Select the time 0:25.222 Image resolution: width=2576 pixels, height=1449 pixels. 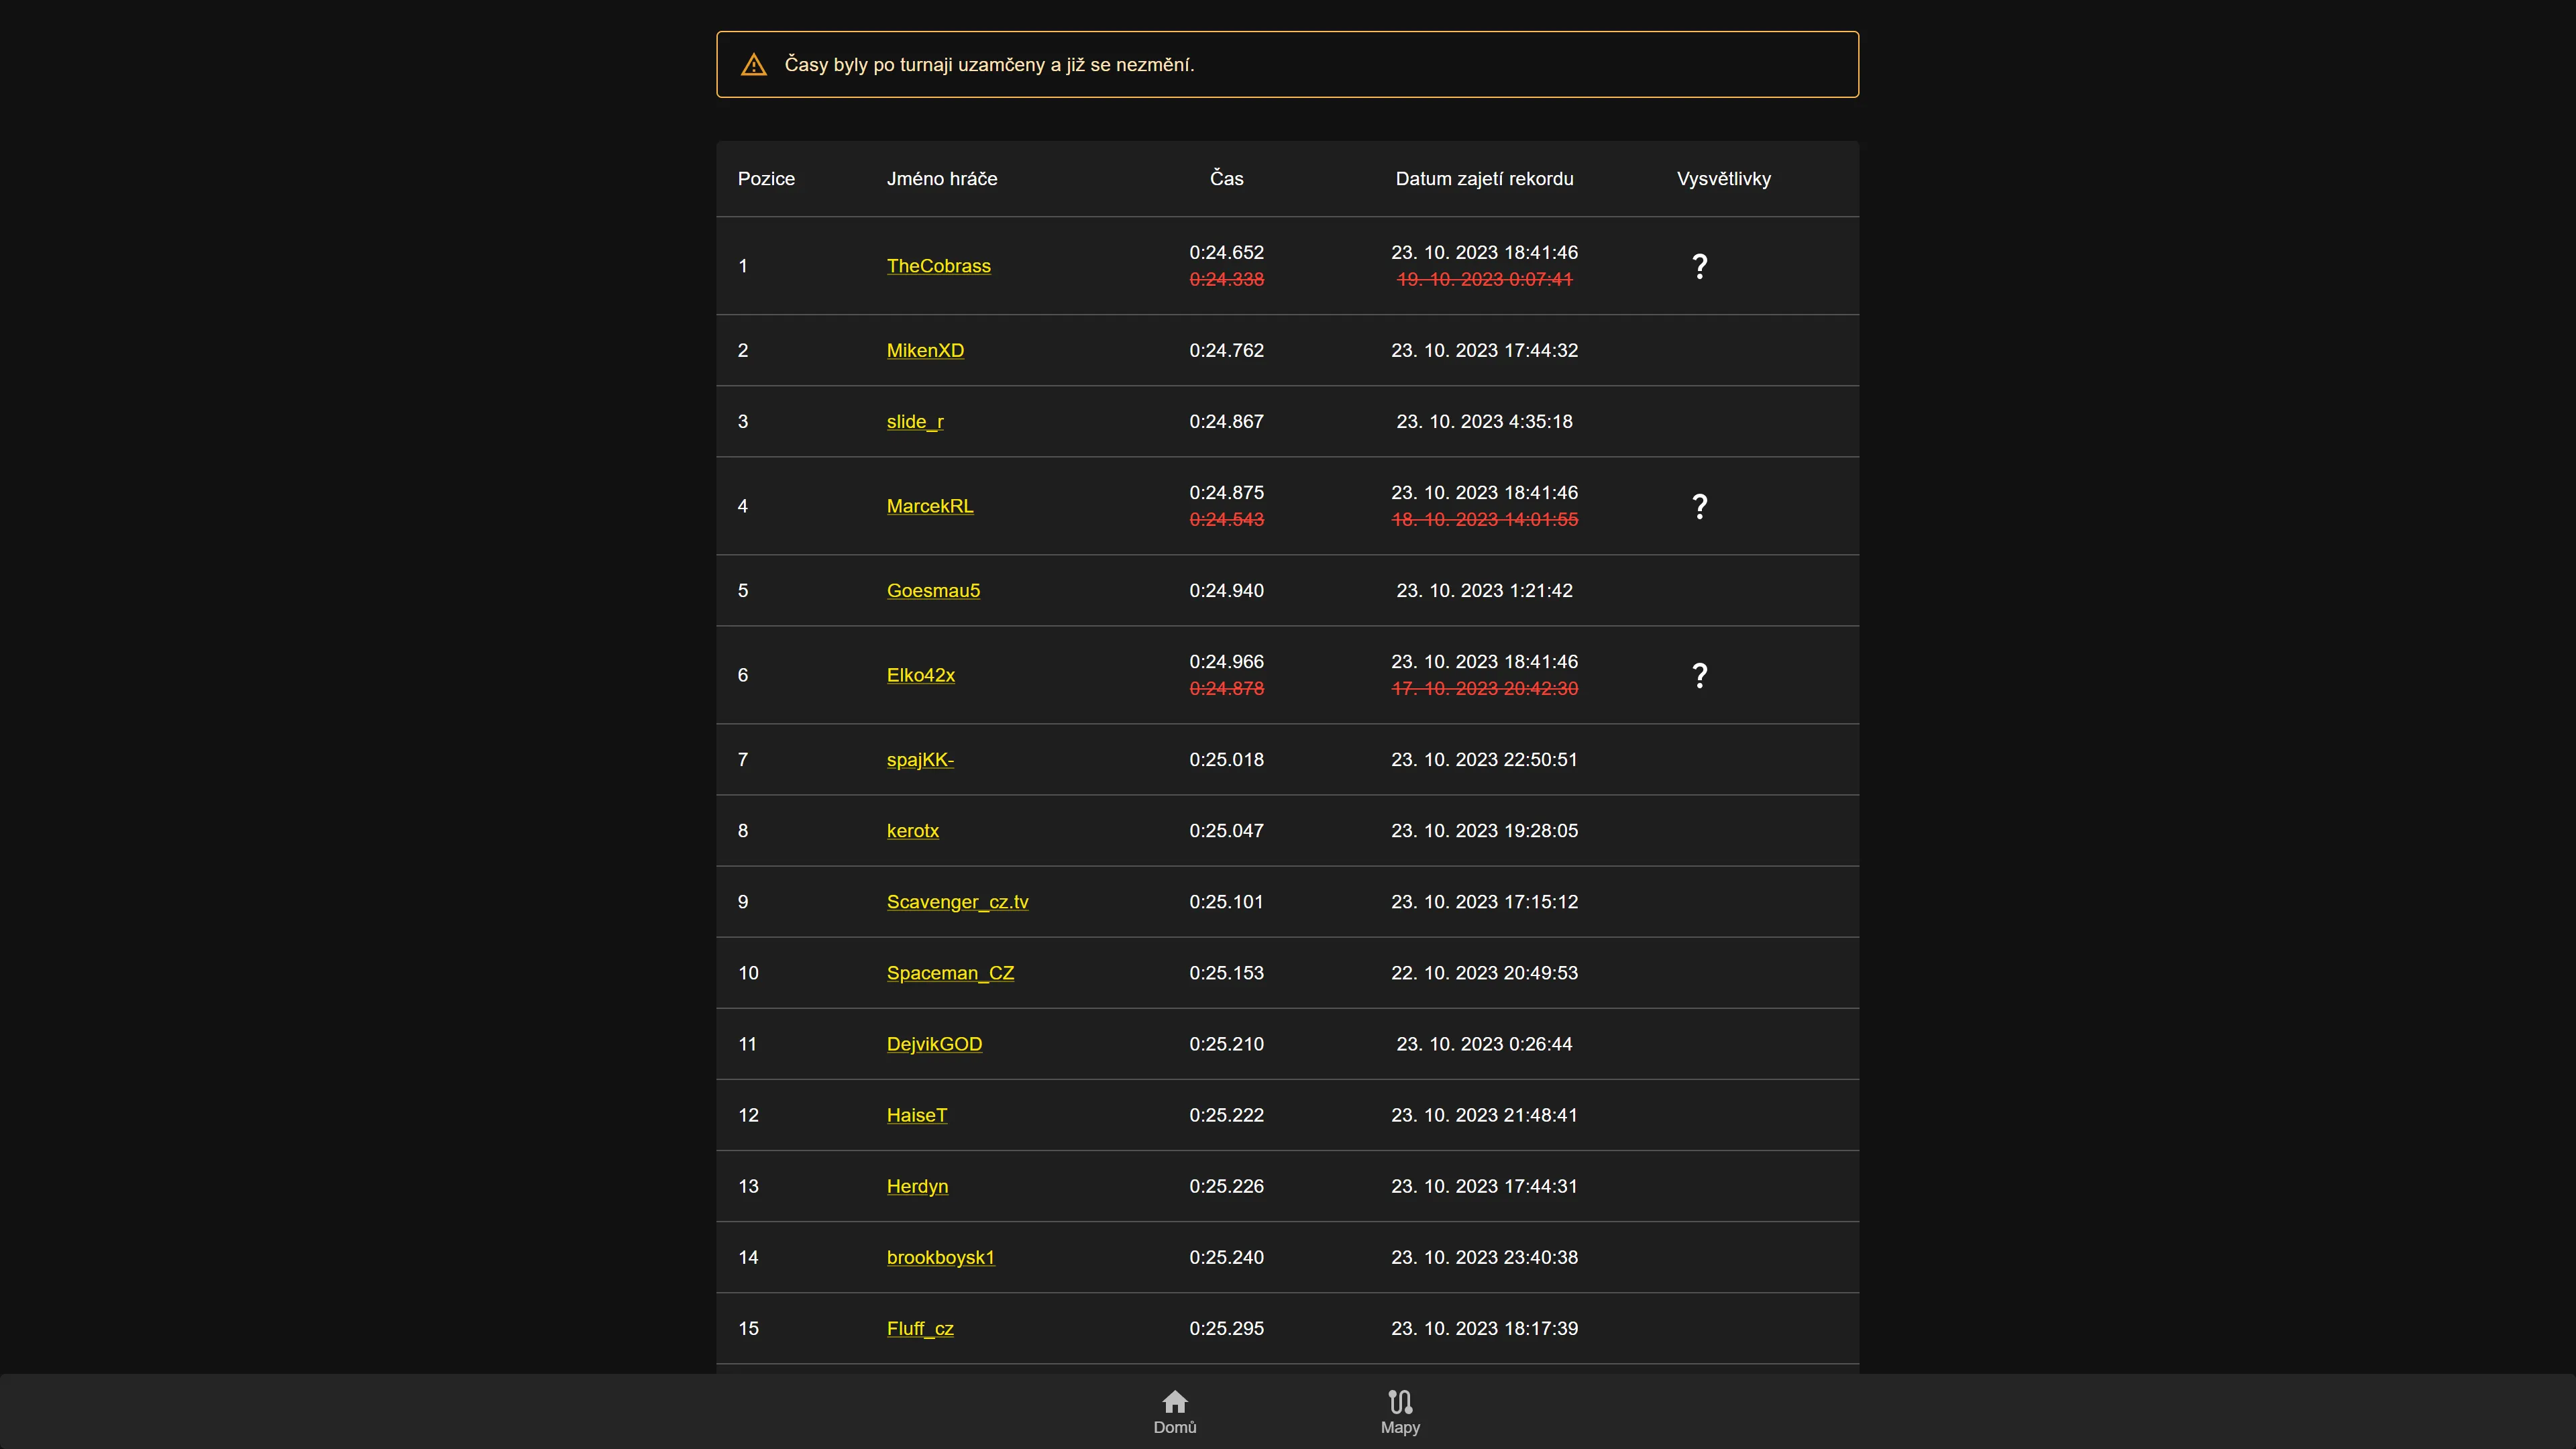tap(1226, 1114)
